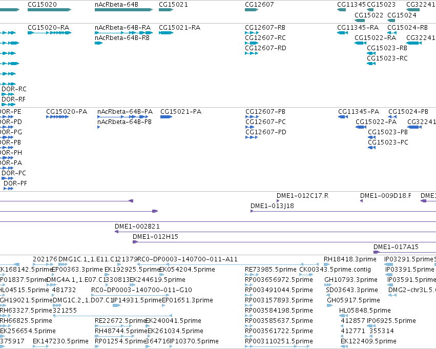Viewport: 436px width, 349px height.
Task: Select the CG15022-PA protein arrow
Action: (x=361, y=127)
